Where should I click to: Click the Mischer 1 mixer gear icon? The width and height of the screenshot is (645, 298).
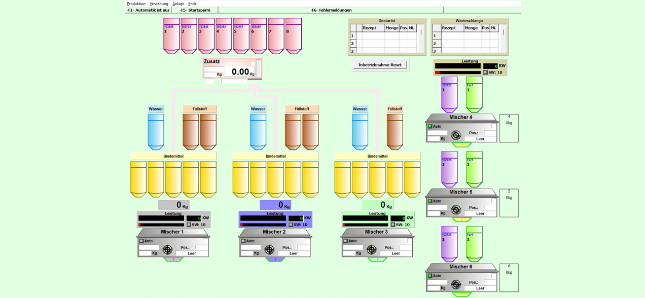coord(167,249)
